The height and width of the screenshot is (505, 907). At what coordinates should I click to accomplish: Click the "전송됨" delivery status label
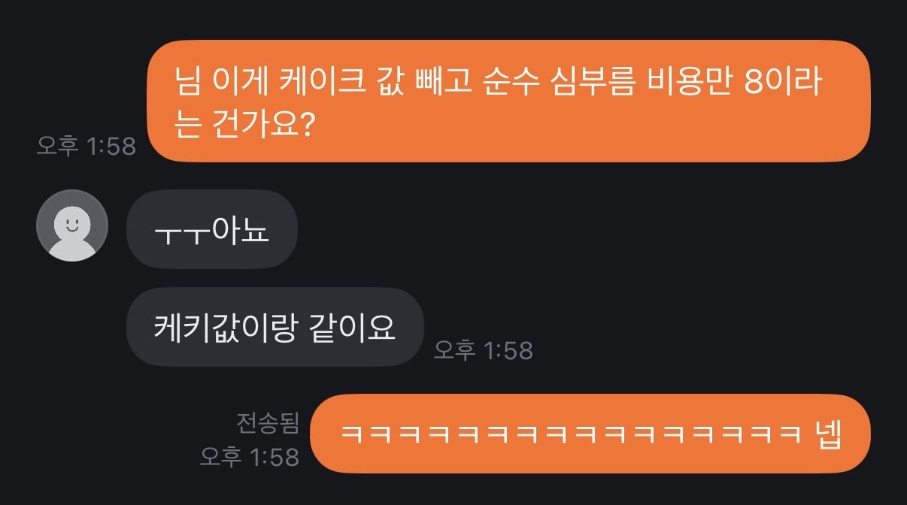point(268,423)
